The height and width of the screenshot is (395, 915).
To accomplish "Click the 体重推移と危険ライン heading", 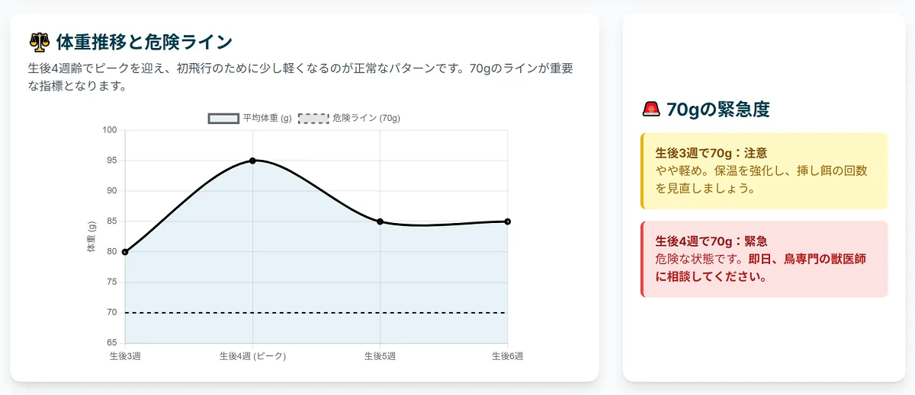I will tap(144, 41).
